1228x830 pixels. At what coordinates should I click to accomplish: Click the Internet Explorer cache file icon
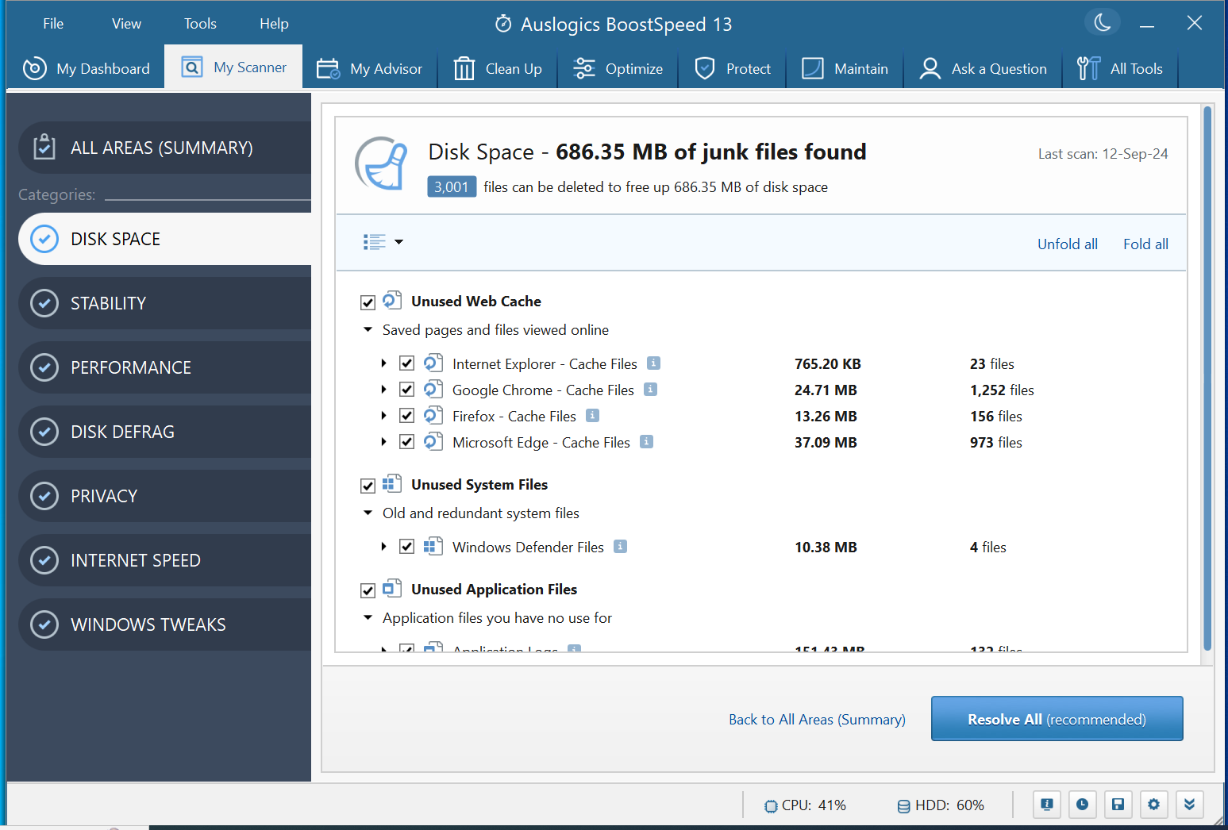tap(433, 363)
